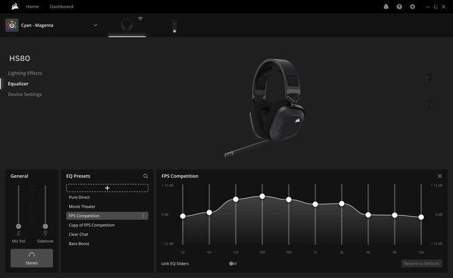Image resolution: width=453 pixels, height=278 pixels.
Task: Click the 8k EQ slider handle
Action: (395, 215)
